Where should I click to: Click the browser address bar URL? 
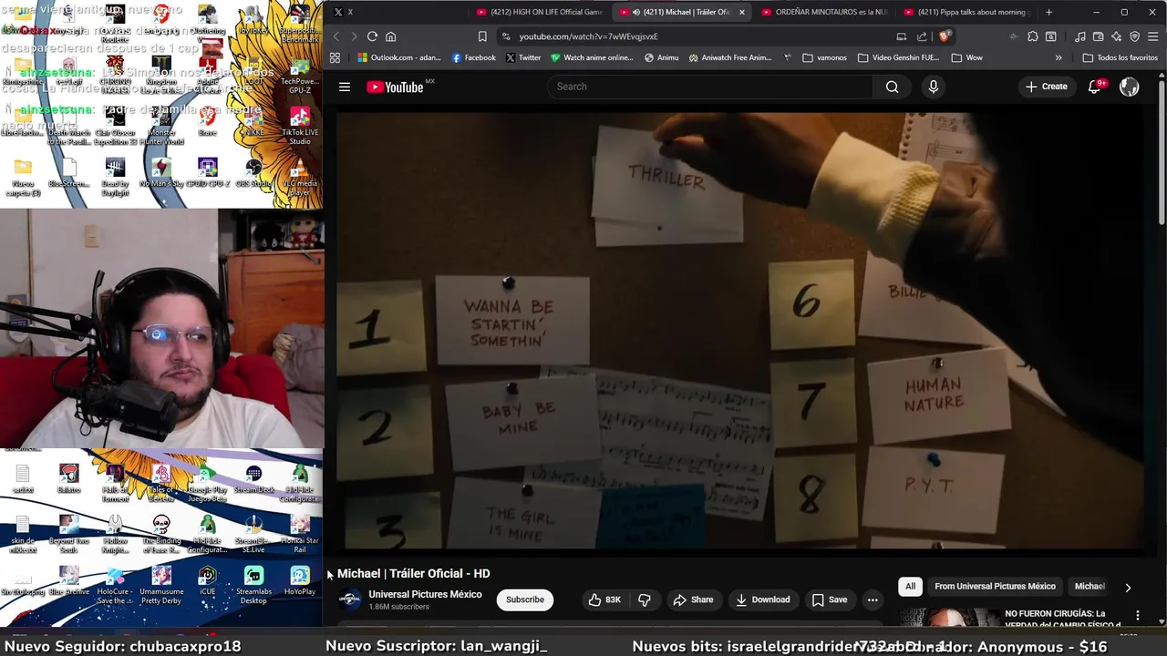pos(588,36)
